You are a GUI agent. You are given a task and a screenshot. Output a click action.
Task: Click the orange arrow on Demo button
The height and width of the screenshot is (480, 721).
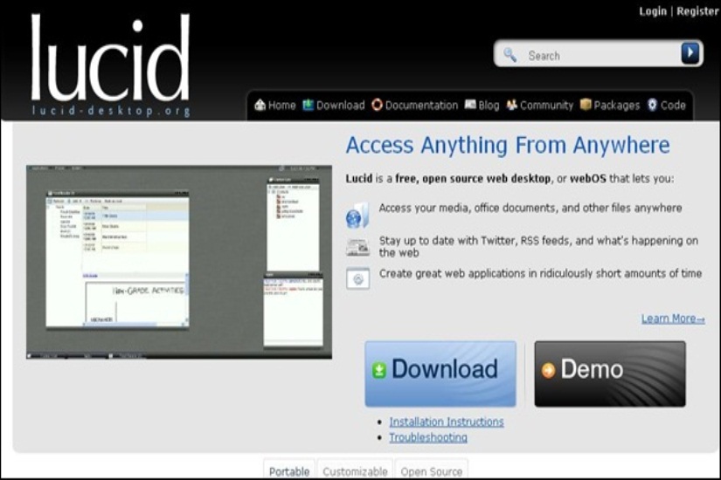click(548, 370)
